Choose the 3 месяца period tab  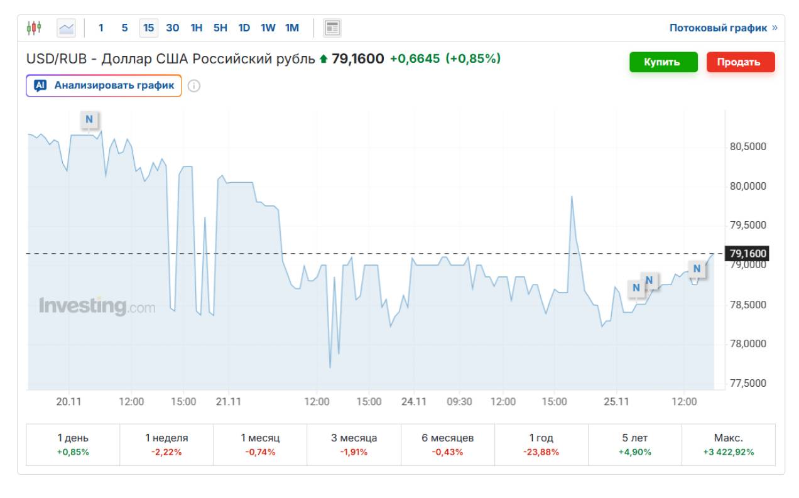354,445
